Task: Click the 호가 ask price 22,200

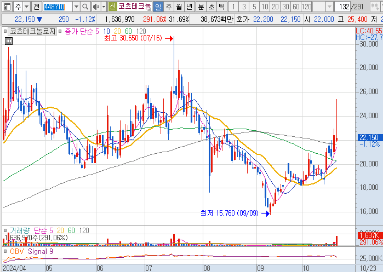Action: click(x=263, y=19)
